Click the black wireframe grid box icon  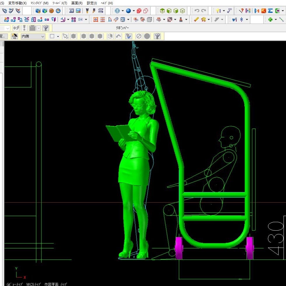[149, 20]
